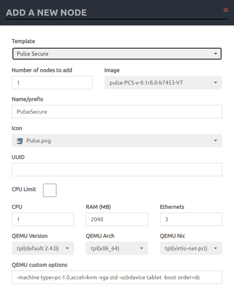Open the Icon dropdown showing Pulse.png

(117, 141)
